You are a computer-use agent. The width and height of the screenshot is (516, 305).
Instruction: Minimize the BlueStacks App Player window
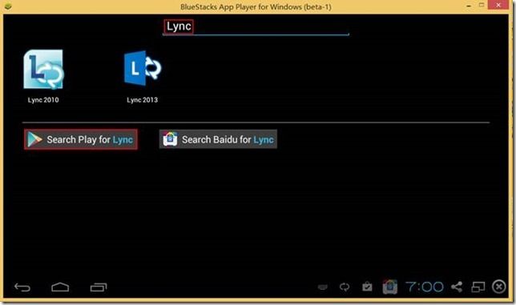coord(469,6)
